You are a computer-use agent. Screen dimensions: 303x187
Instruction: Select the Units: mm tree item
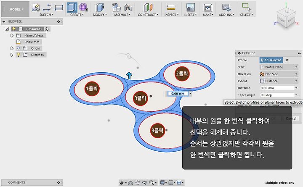(29, 42)
